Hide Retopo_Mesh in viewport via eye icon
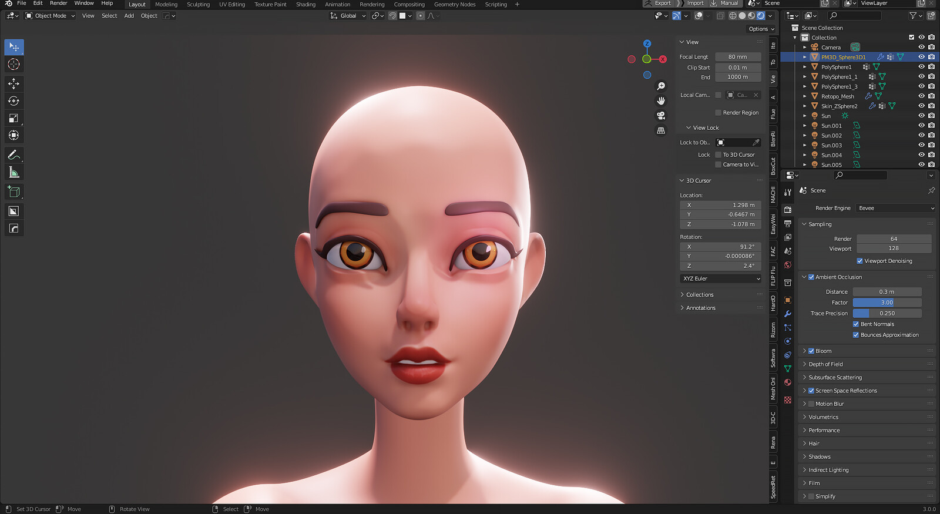The height and width of the screenshot is (514, 940). [921, 96]
